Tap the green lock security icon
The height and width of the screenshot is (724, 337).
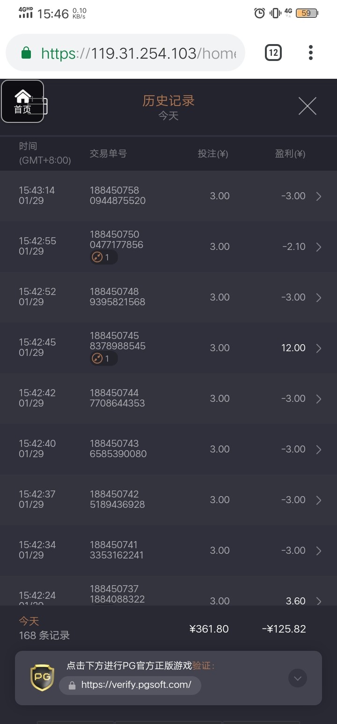(x=26, y=53)
